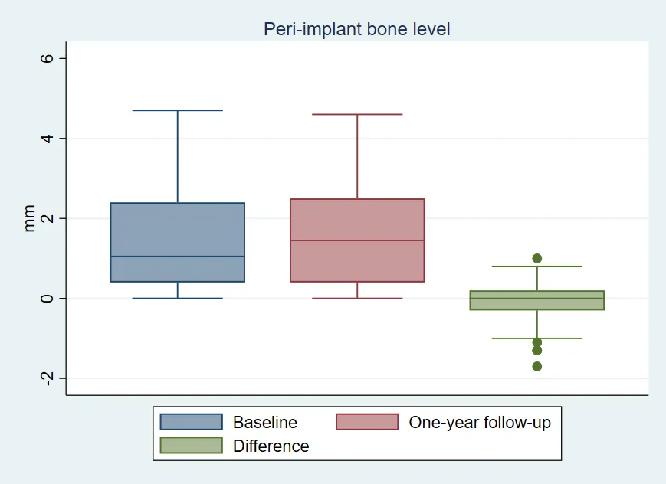Select the Baseline legend label
The image size is (666, 484).
tap(265, 423)
